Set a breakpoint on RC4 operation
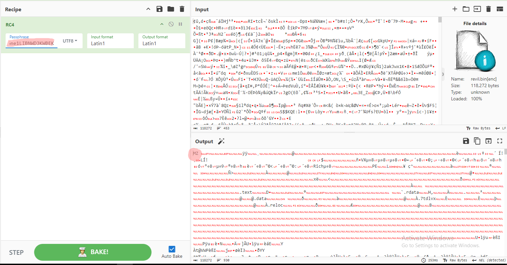This screenshot has width=507, height=265. [x=180, y=24]
